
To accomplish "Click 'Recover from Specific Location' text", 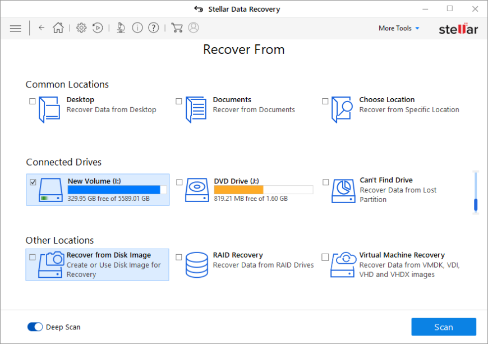I will (x=409, y=109).
